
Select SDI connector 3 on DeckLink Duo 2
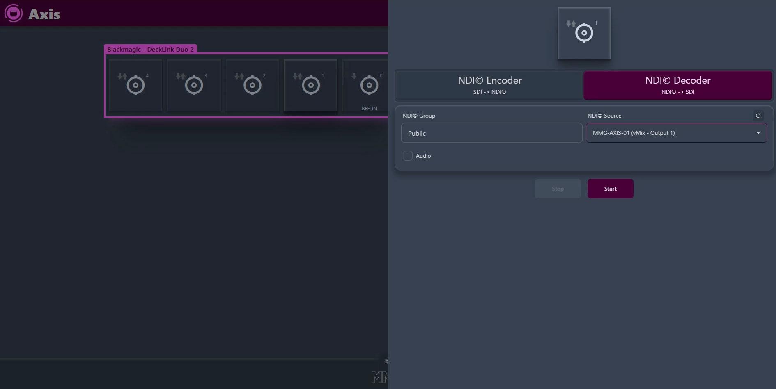(194, 85)
